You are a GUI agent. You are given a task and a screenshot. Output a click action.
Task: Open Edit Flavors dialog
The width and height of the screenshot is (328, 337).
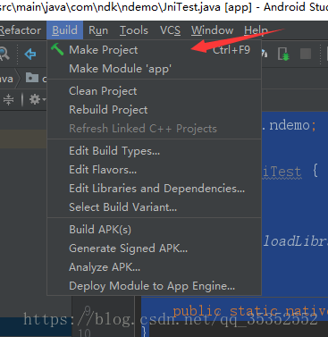tap(155, 170)
